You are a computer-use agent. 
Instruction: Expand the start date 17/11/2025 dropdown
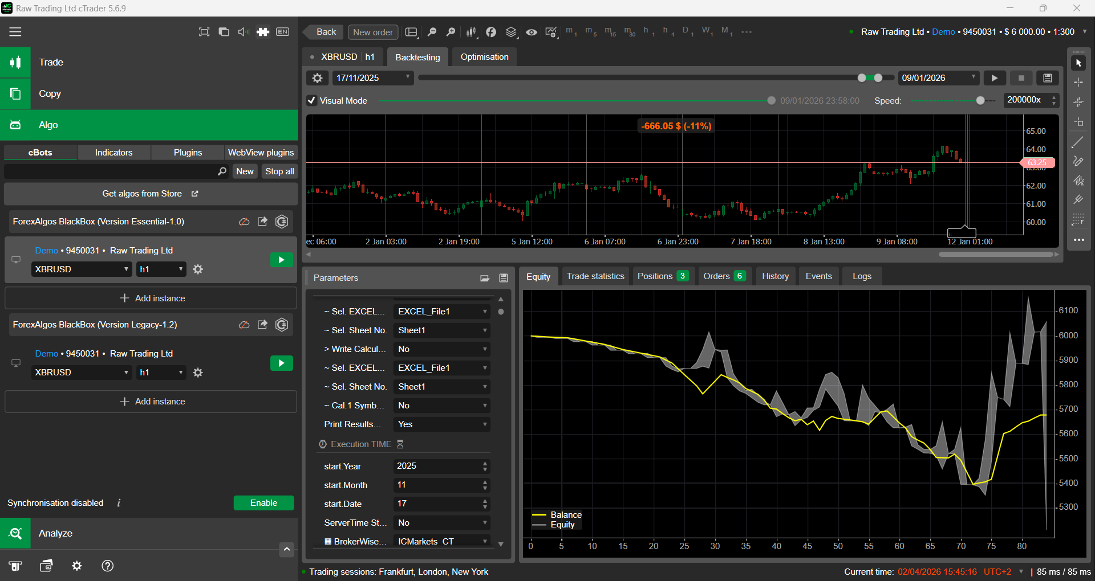[x=408, y=77]
